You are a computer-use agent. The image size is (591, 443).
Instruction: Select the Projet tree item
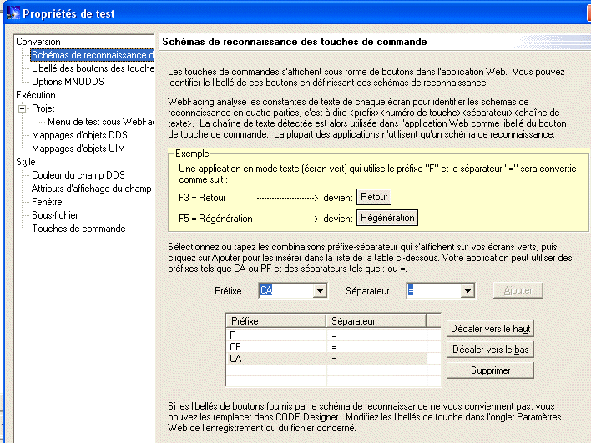43,108
